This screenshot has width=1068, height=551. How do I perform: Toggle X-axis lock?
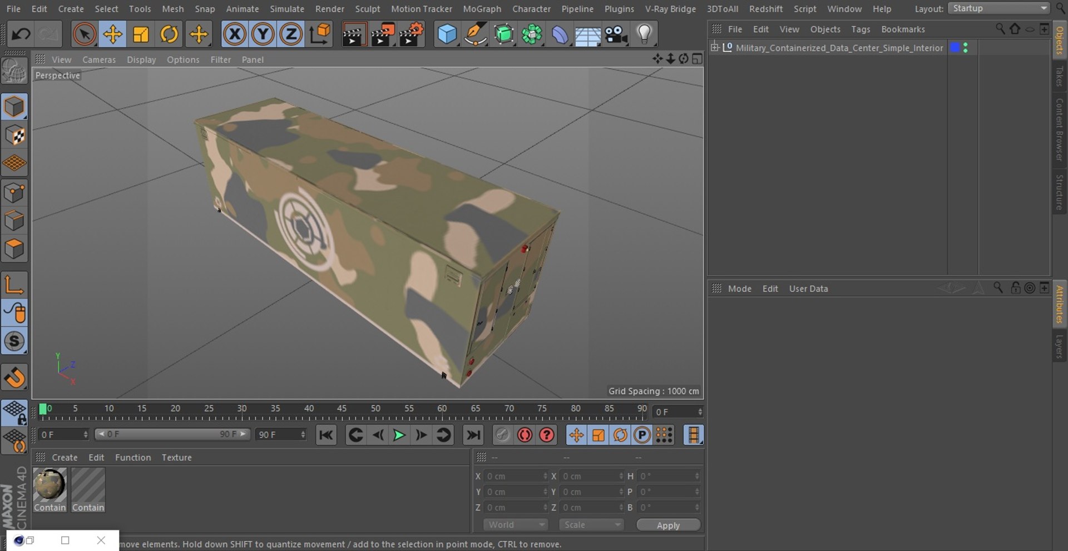click(235, 34)
